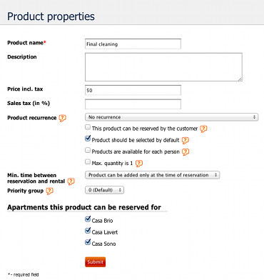Click help icon next to Max. quantity is 1
Screen dimensions: 264x280
tap(139, 164)
